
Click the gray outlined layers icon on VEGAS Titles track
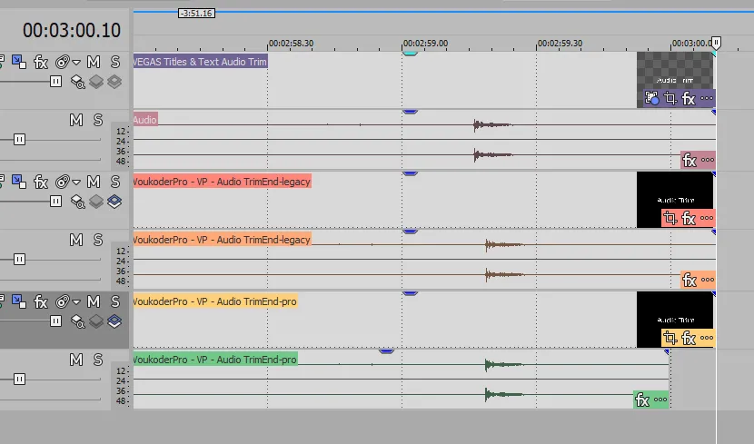(x=114, y=82)
